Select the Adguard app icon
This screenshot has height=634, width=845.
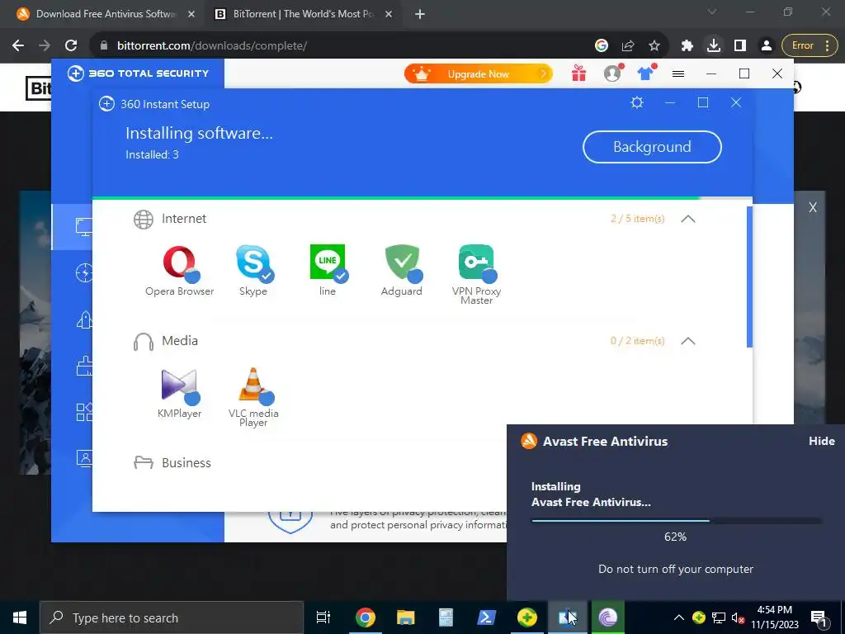[402, 263]
